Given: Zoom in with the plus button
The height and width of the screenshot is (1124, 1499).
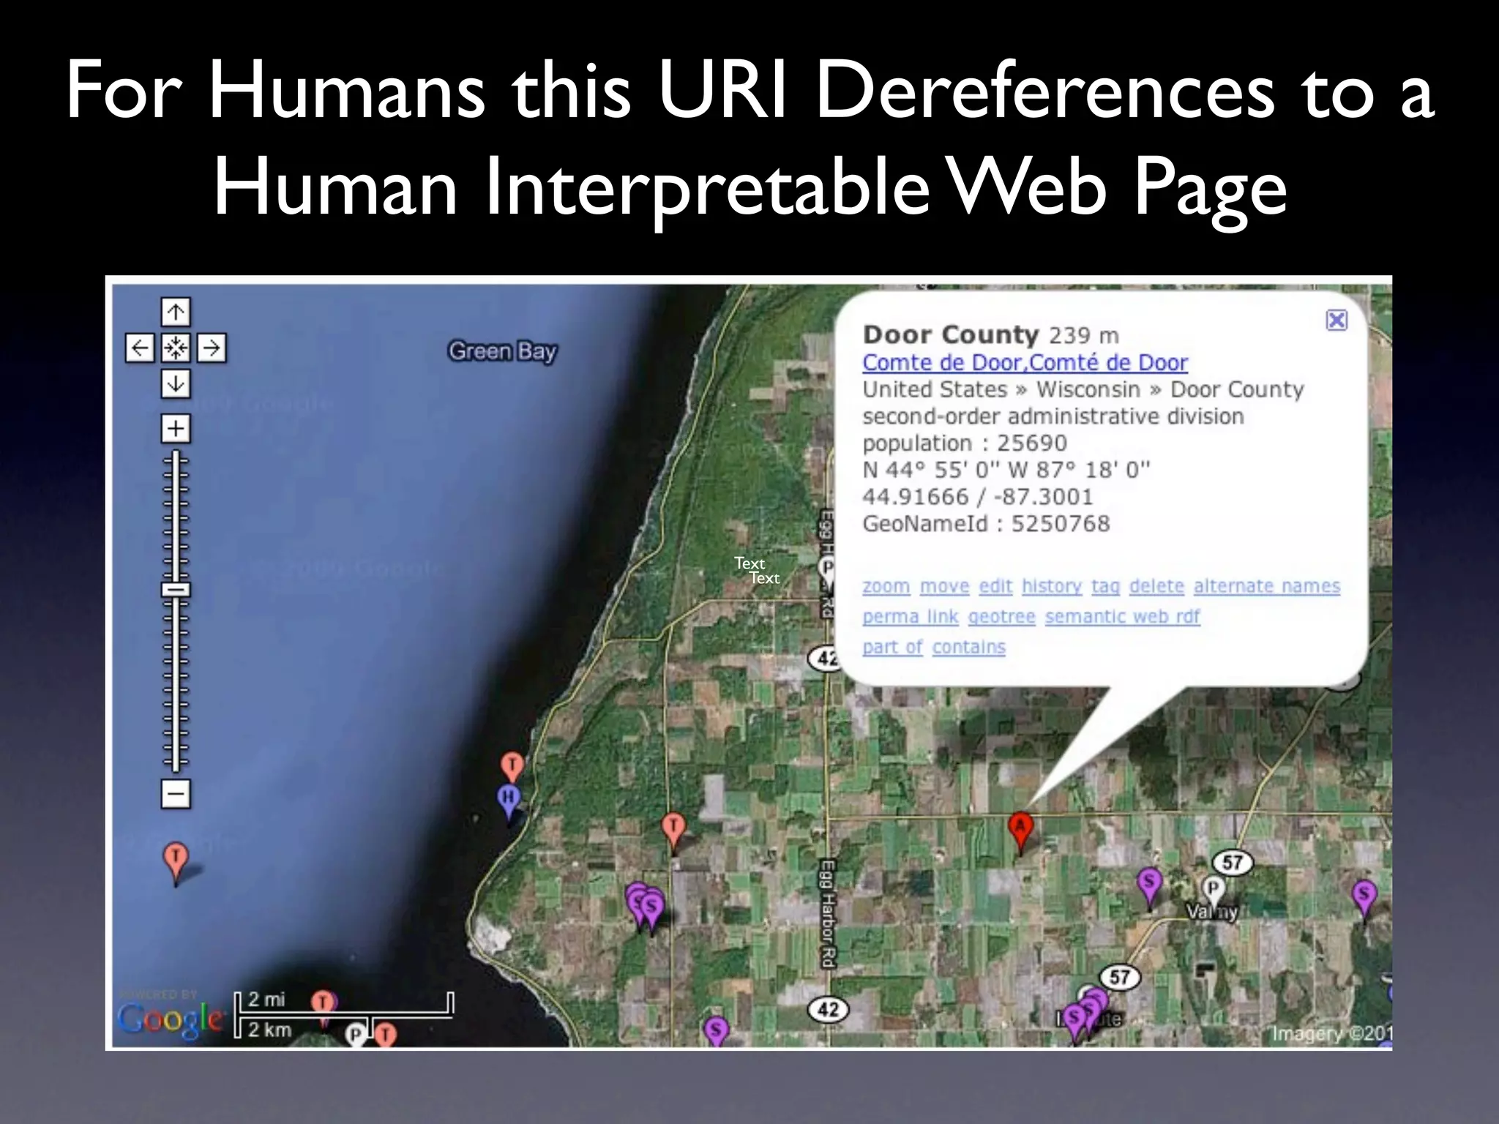Looking at the screenshot, I should [x=176, y=428].
